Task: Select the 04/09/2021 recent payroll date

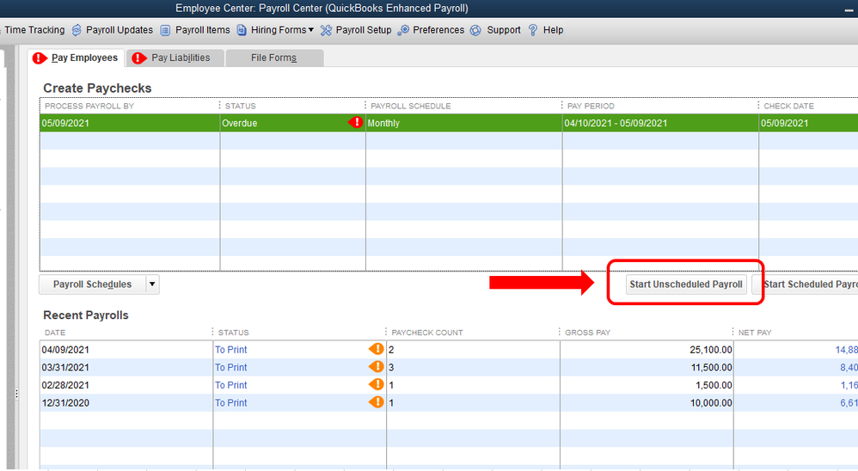Action: pos(65,350)
